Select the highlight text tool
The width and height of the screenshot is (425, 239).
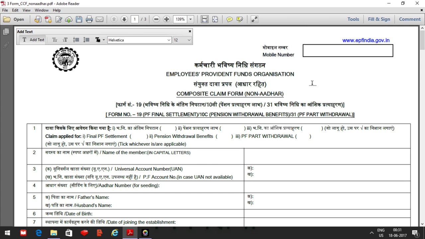click(240, 19)
